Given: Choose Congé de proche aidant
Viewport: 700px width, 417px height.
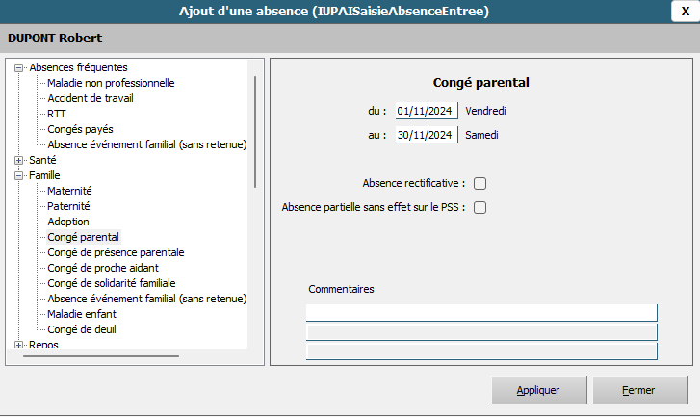Looking at the screenshot, I should 103,268.
